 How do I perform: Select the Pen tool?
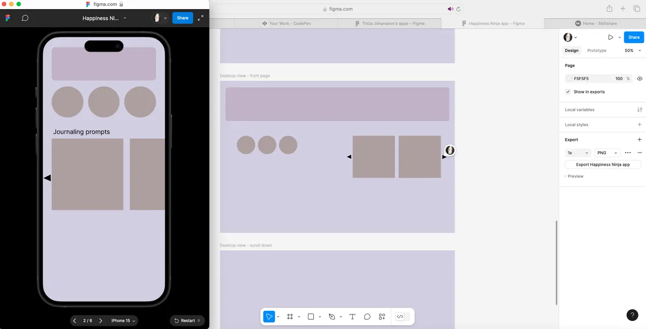pos(332,317)
